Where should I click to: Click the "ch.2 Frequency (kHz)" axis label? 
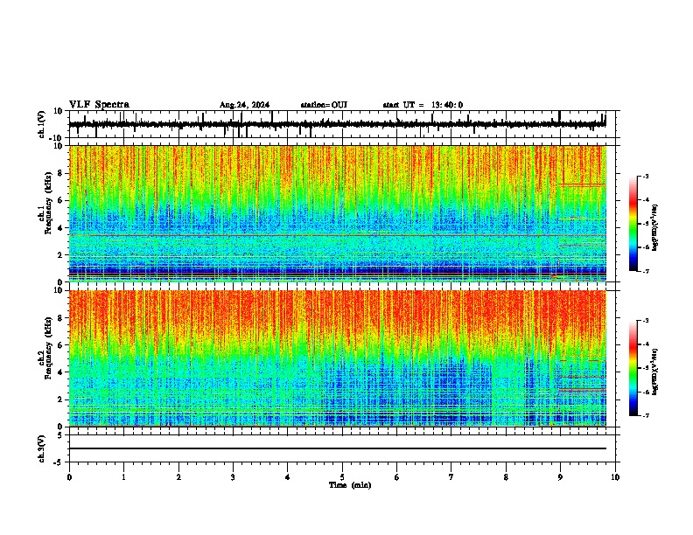pyautogui.click(x=45, y=348)
